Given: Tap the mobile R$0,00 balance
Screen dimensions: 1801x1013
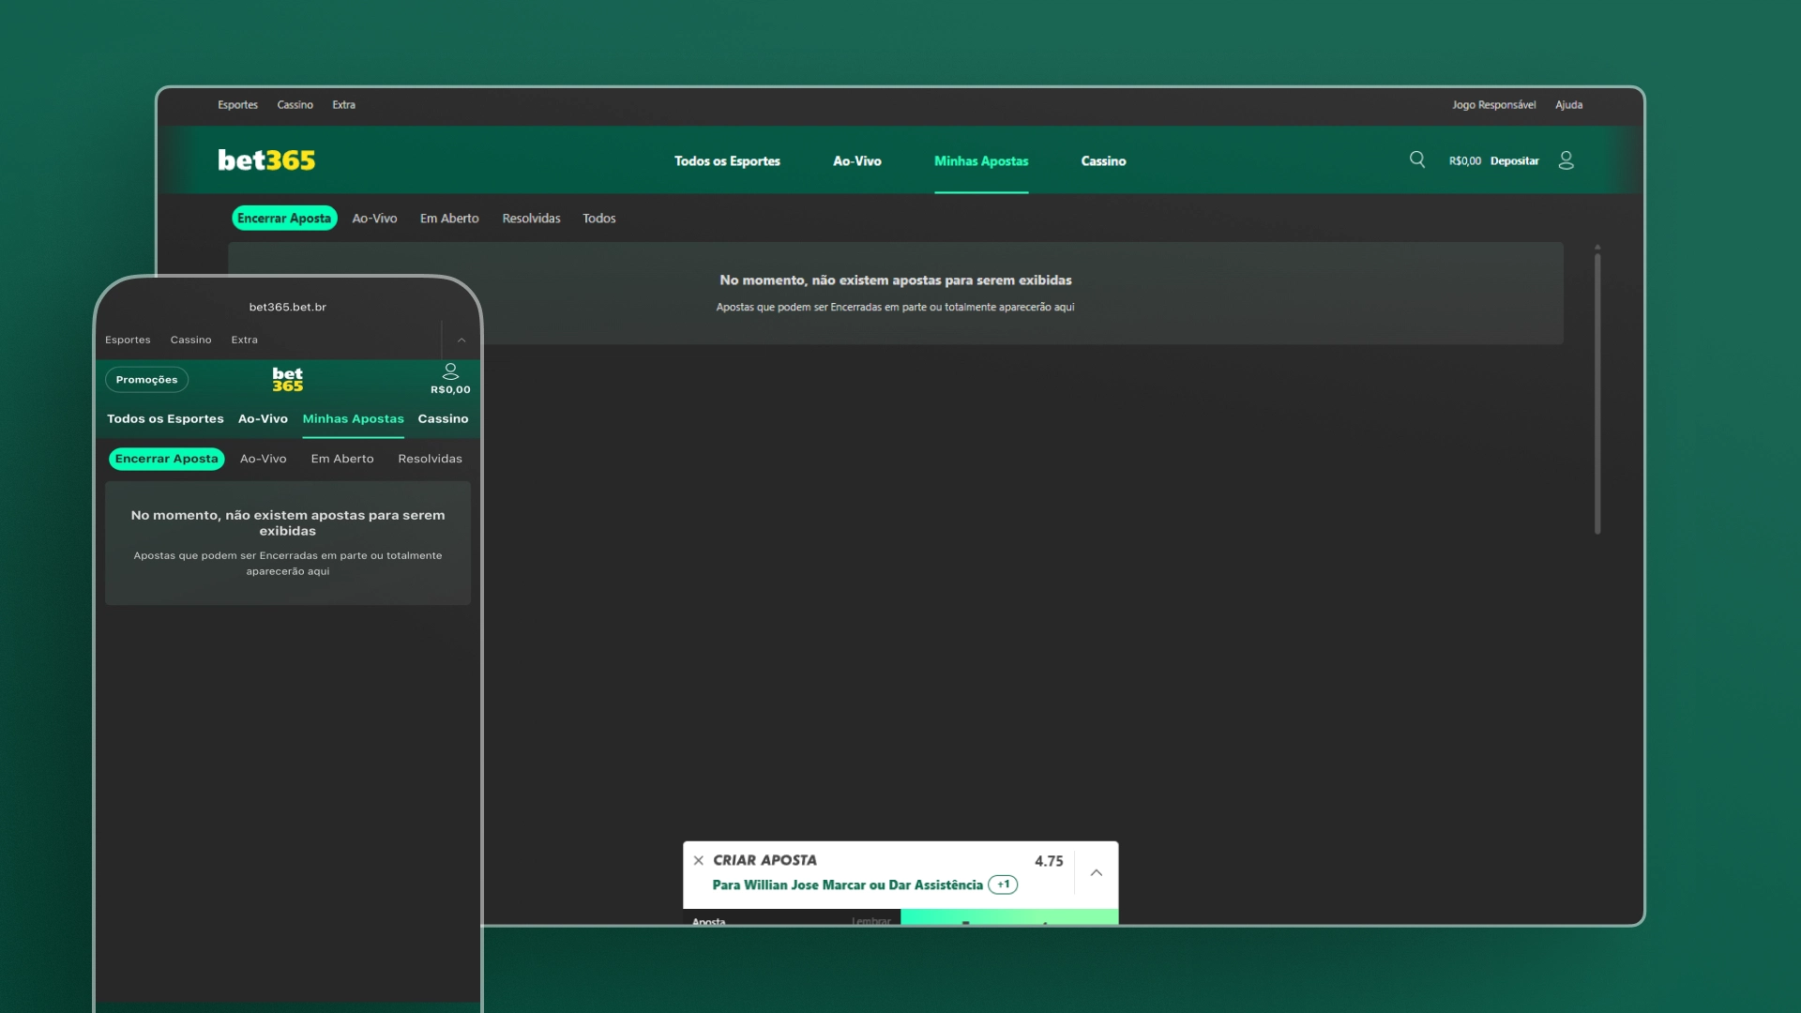Looking at the screenshot, I should (450, 390).
